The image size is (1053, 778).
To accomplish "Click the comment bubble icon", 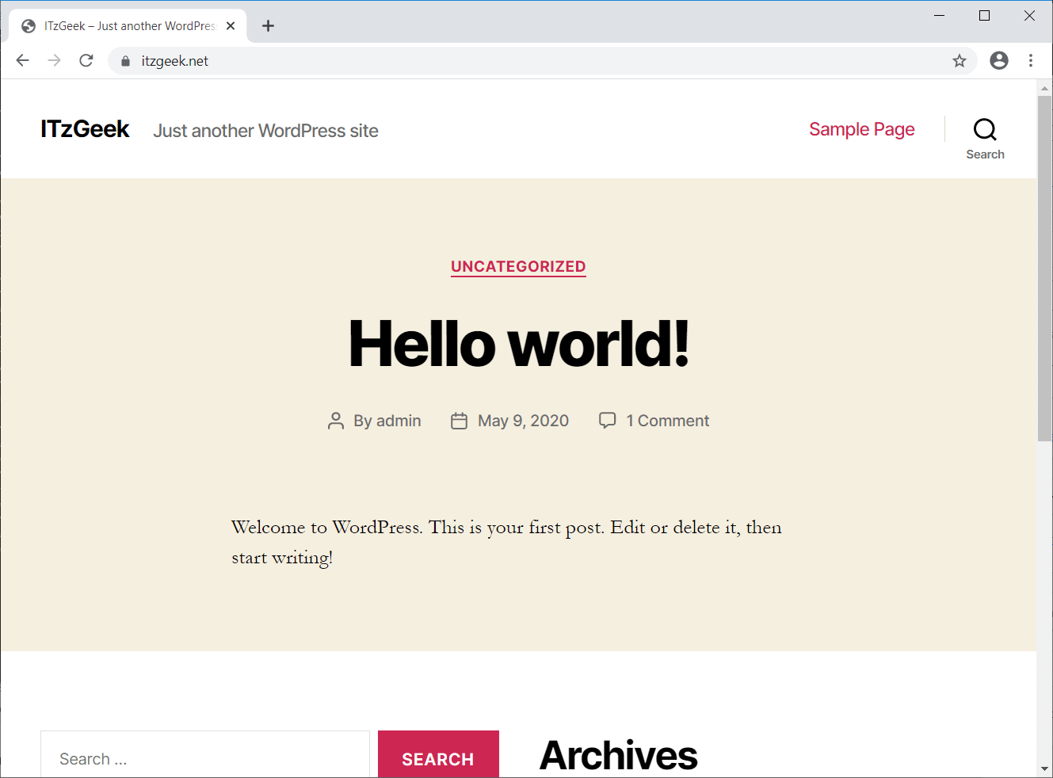I will coord(608,420).
